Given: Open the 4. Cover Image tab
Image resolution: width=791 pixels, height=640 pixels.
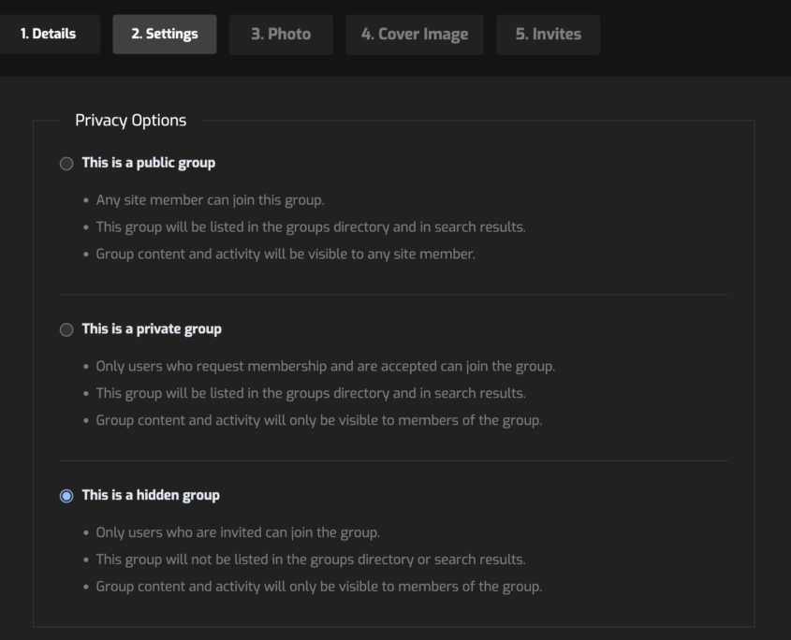Looking at the screenshot, I should coord(414,34).
